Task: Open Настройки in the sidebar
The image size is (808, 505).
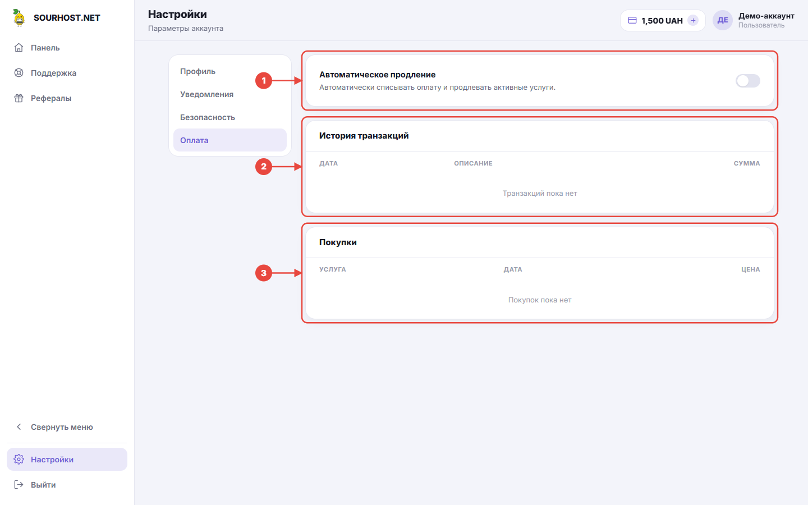Action: (x=67, y=460)
